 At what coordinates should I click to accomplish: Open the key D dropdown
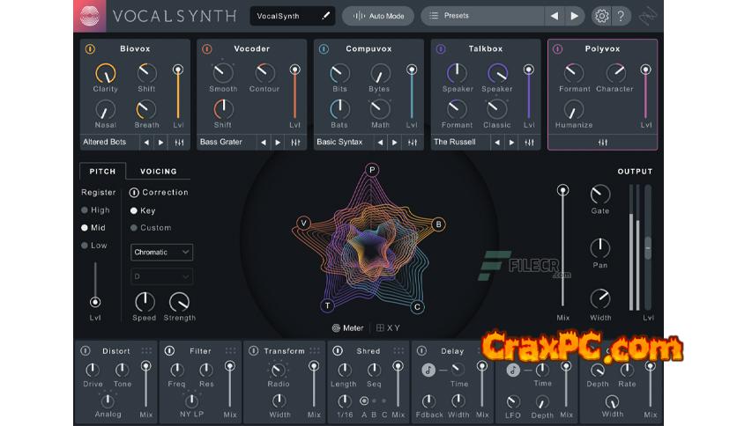click(162, 276)
